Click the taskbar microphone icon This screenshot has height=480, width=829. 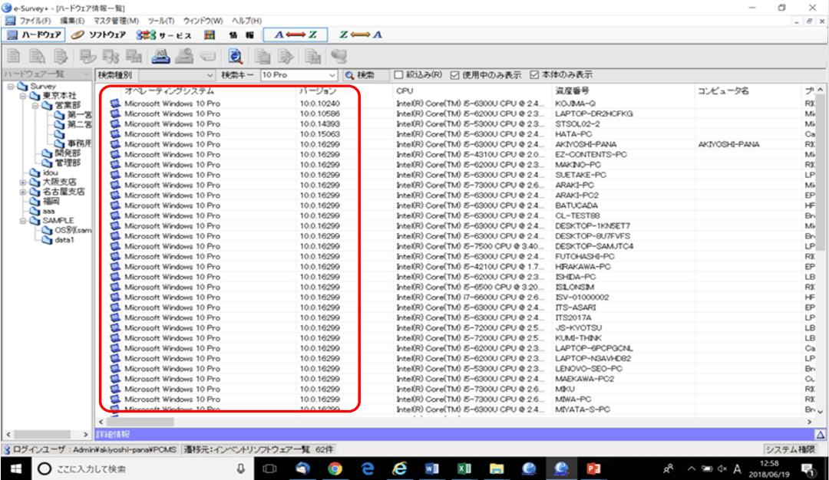(240, 468)
